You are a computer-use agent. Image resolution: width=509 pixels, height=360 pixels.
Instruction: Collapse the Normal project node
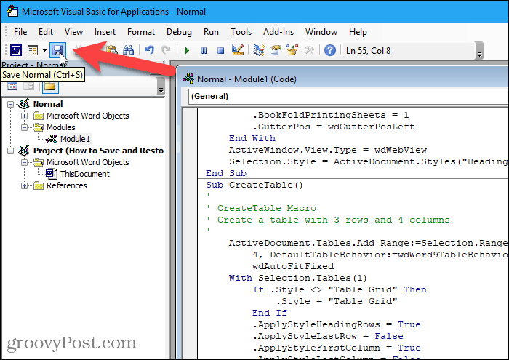11,105
